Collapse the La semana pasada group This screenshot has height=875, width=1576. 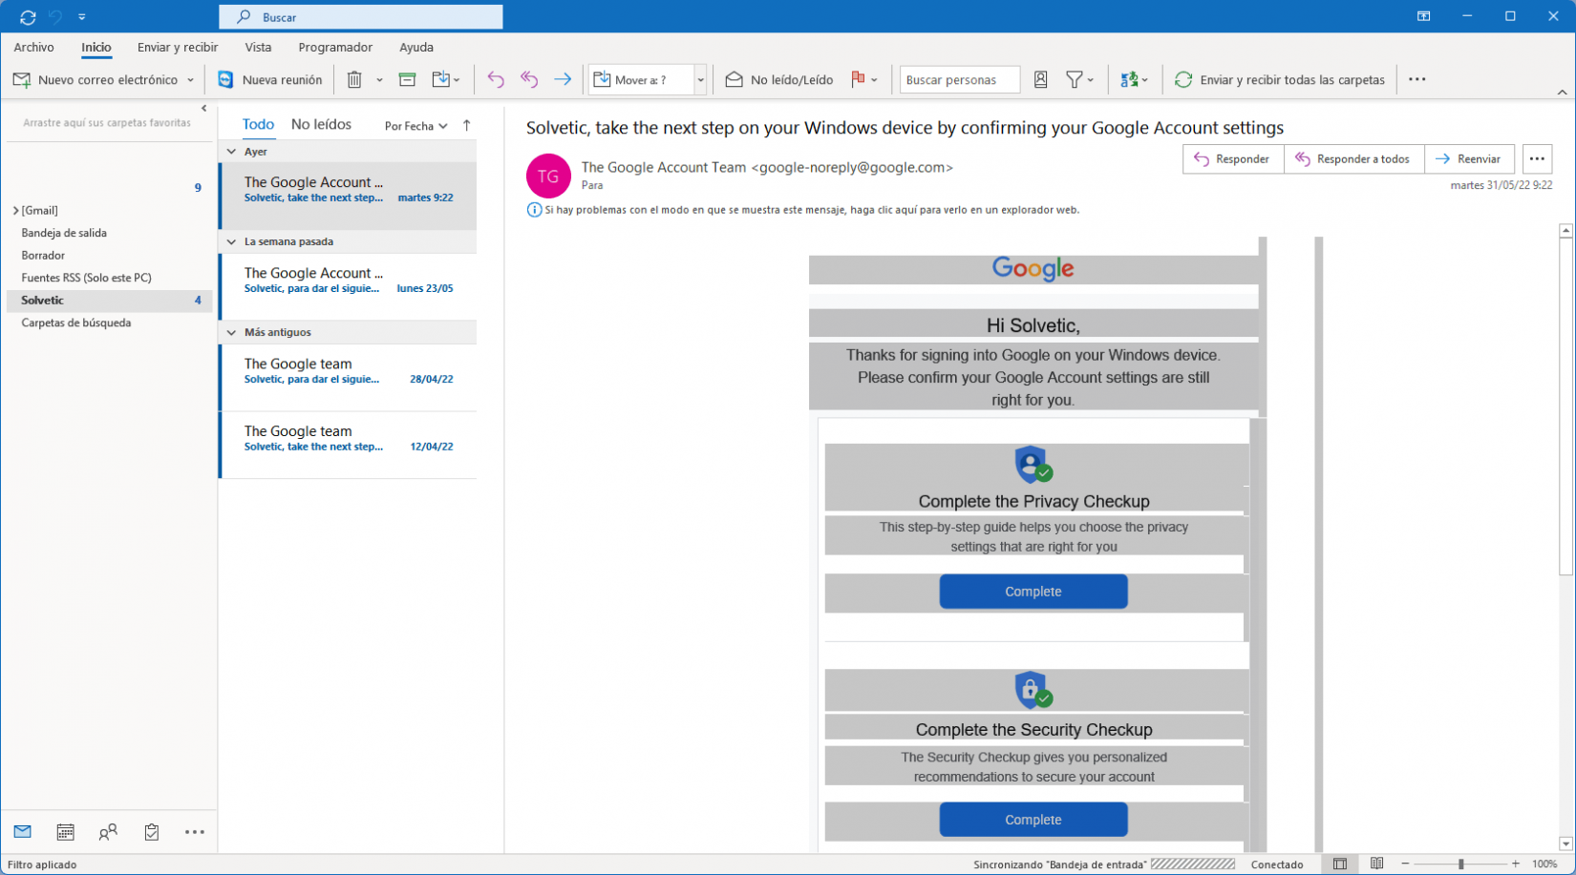231,242
